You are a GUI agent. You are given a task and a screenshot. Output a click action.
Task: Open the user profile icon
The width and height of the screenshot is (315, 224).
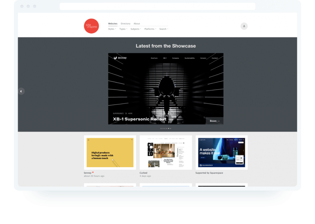244,26
